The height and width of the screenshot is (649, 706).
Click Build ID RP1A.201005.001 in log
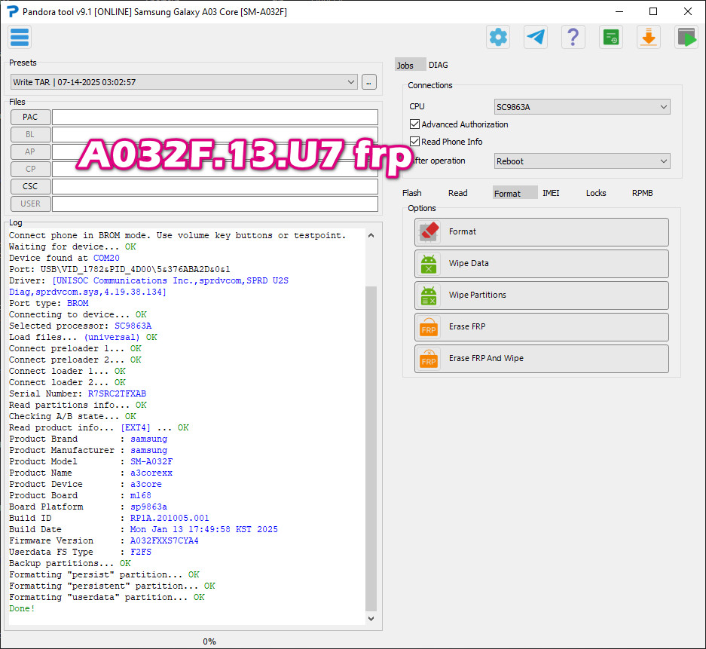(170, 518)
